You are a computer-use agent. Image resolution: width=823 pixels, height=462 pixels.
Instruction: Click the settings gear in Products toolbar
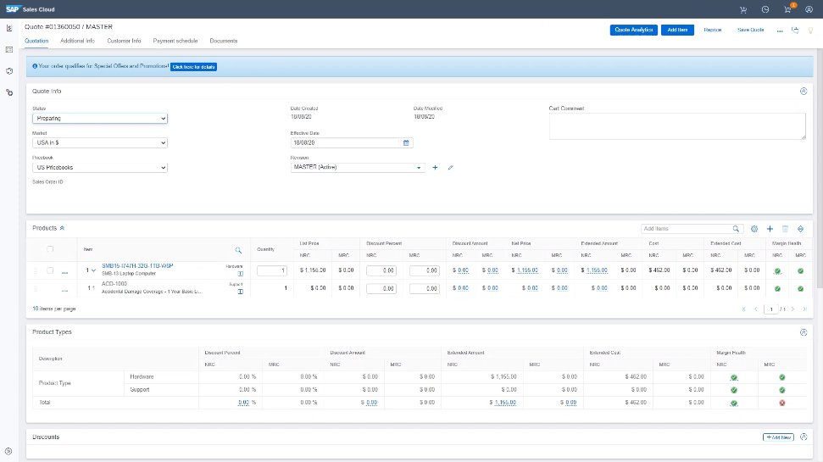pyautogui.click(x=753, y=229)
